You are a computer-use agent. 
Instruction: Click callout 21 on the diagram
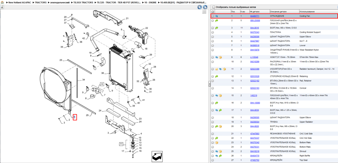(127, 19)
